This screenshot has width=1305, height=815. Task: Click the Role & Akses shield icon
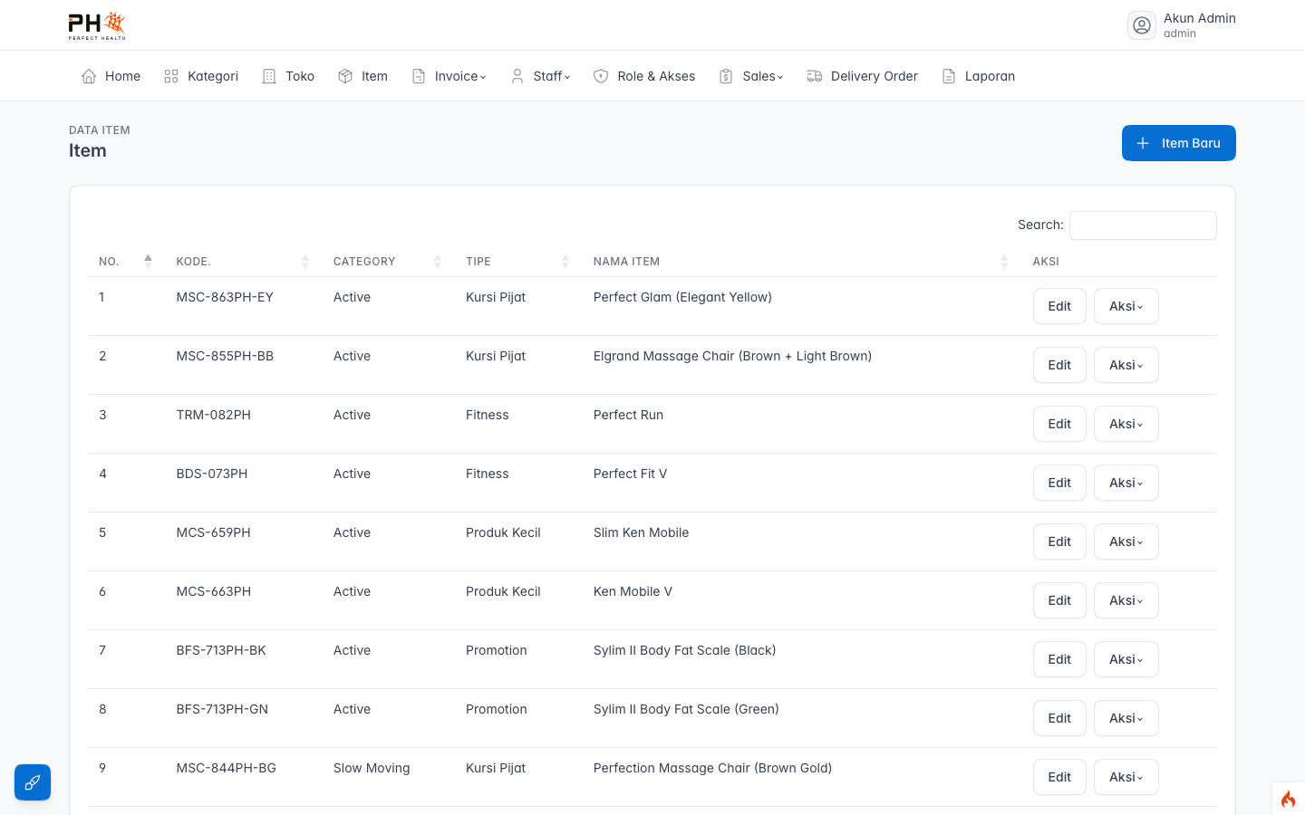(601, 76)
